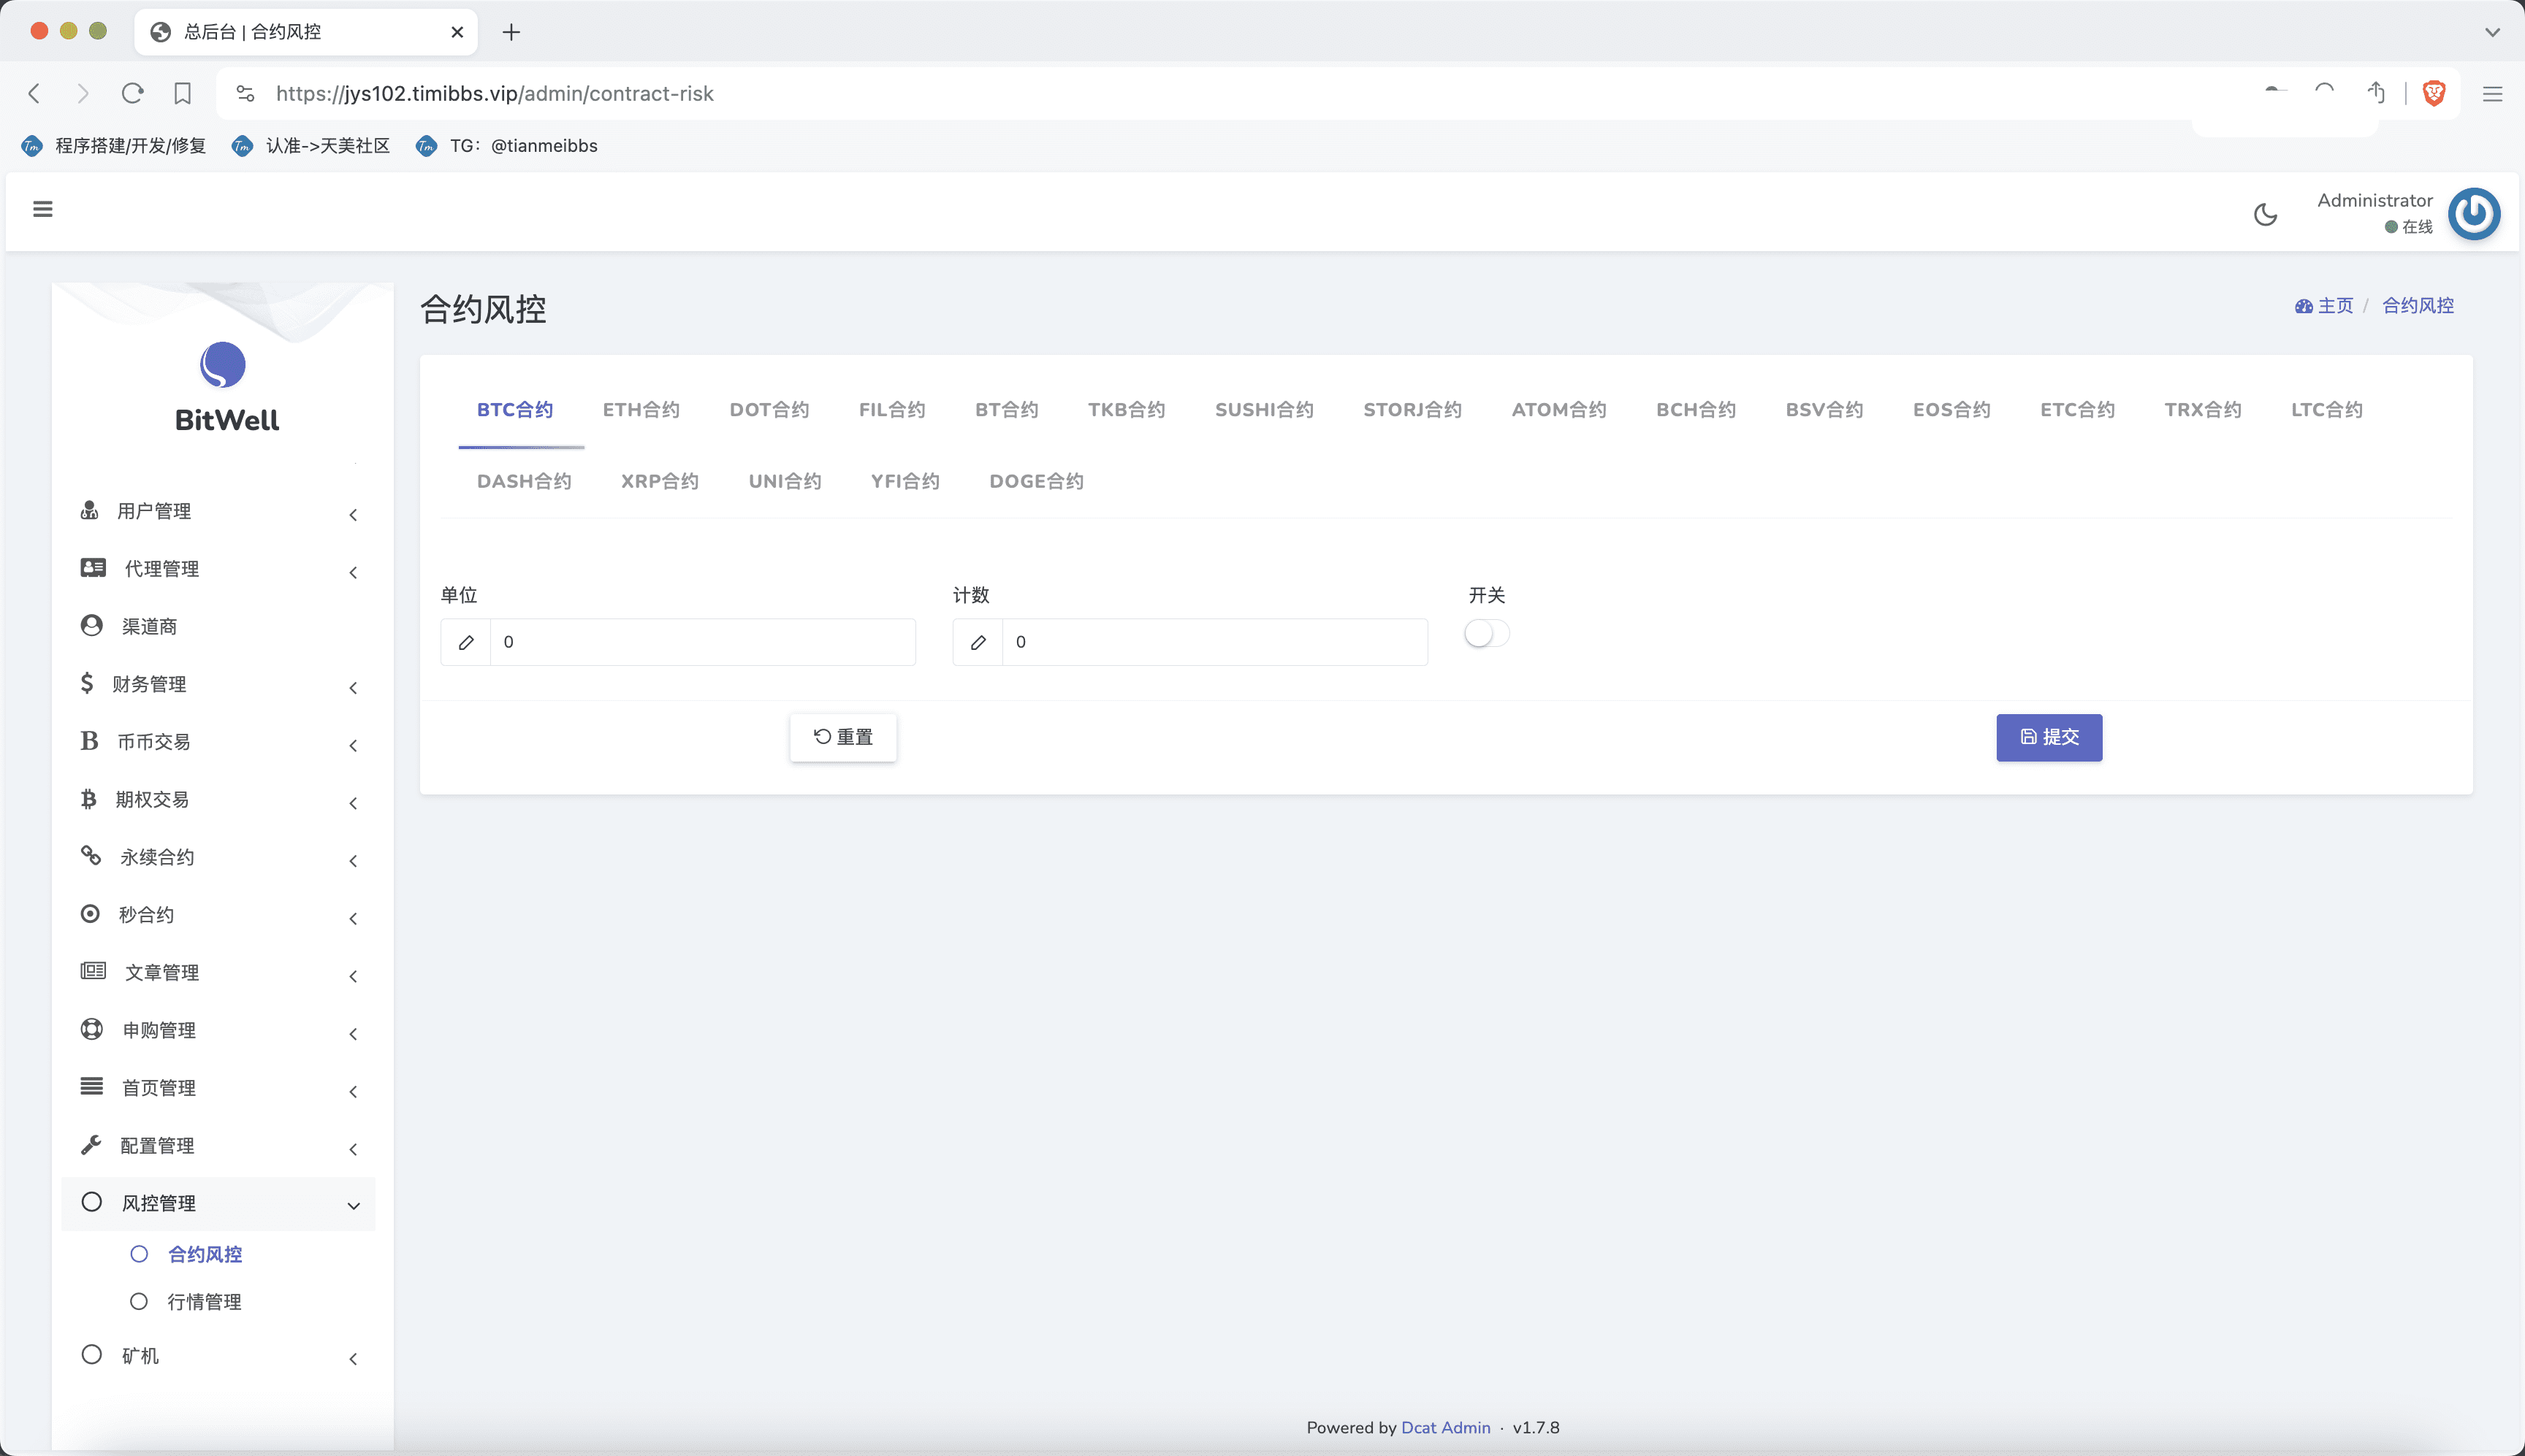Click pencil icon beside 单位 field

pos(466,642)
